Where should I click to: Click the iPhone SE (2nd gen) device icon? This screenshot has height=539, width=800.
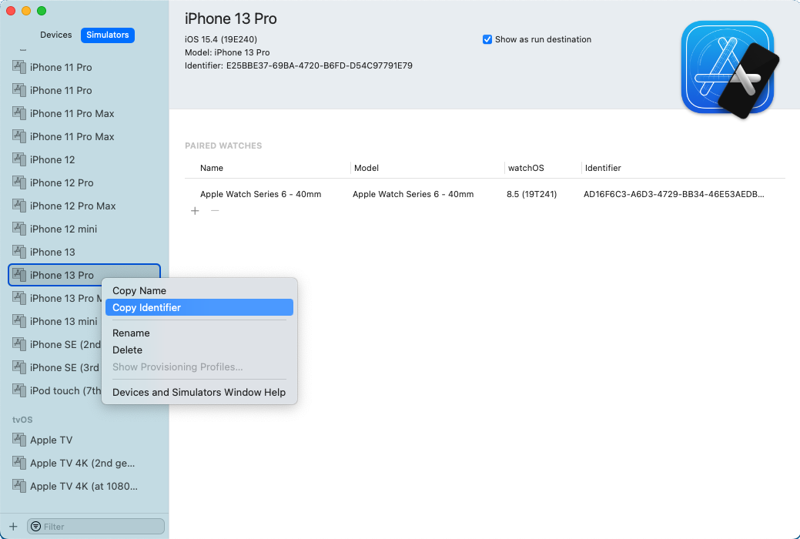tap(18, 344)
